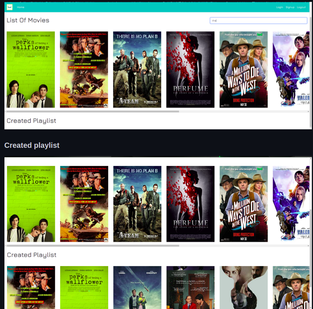The height and width of the screenshot is (309, 313).
Task: Select Once Upon a Time in the West poster in the lower panel's first row
Action: click(84, 204)
